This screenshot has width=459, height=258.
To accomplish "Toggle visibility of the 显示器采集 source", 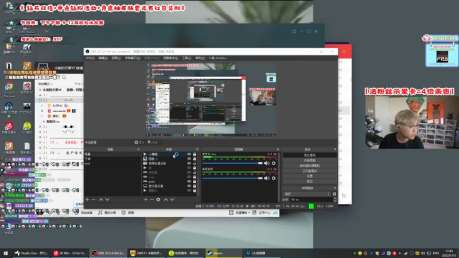I will pyautogui.click(x=189, y=186).
